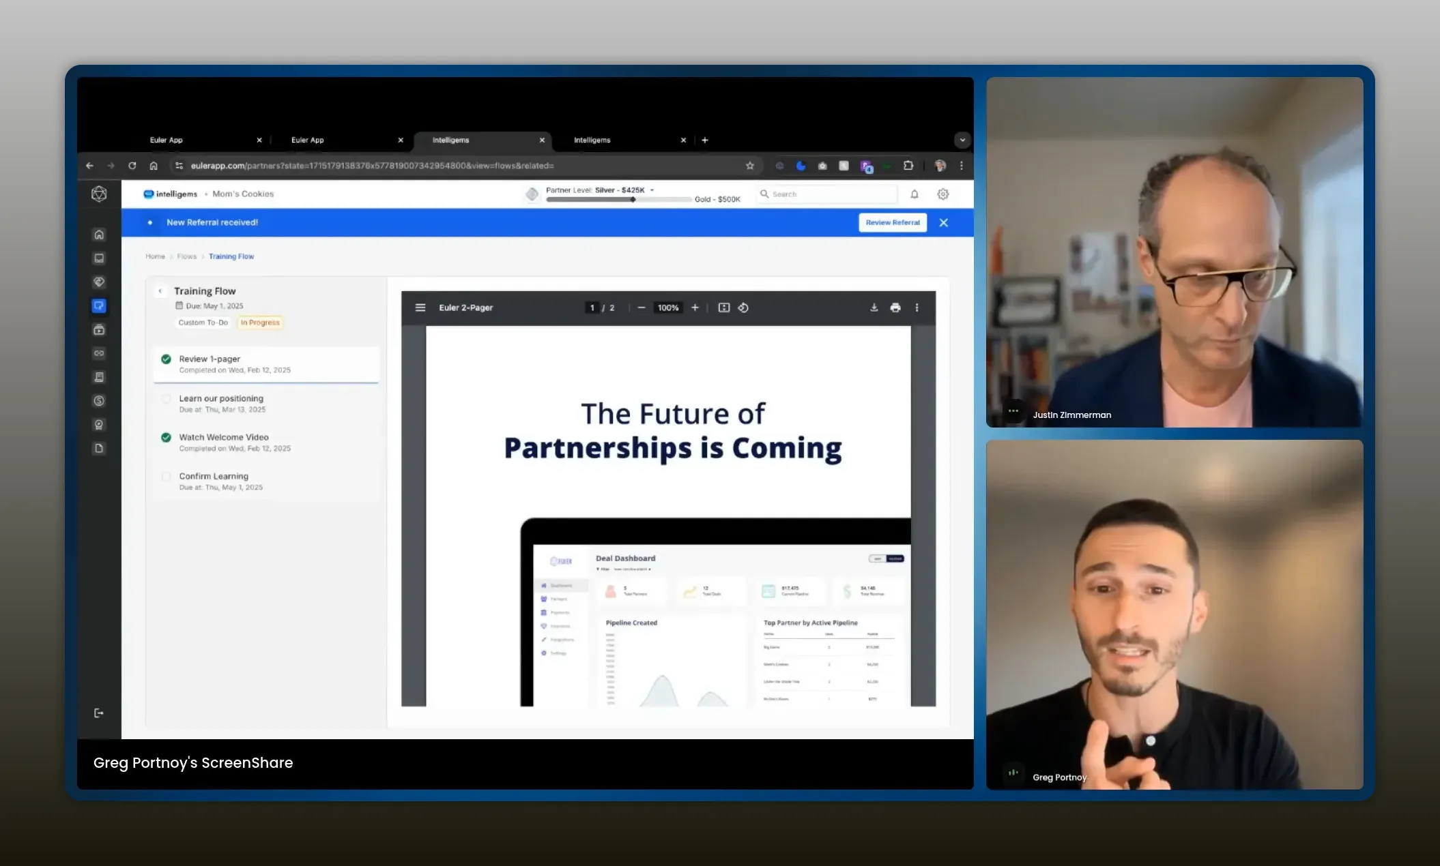Screen dimensions: 1440x866
Task: Click the rotate document icon
Action: click(x=743, y=308)
